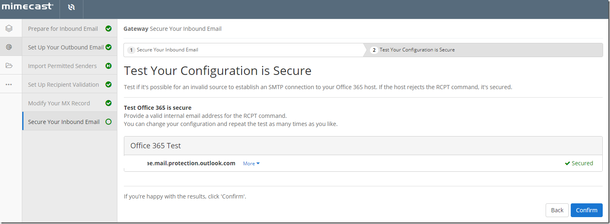Click the Back button
The width and height of the screenshot is (610, 224).
click(x=557, y=210)
